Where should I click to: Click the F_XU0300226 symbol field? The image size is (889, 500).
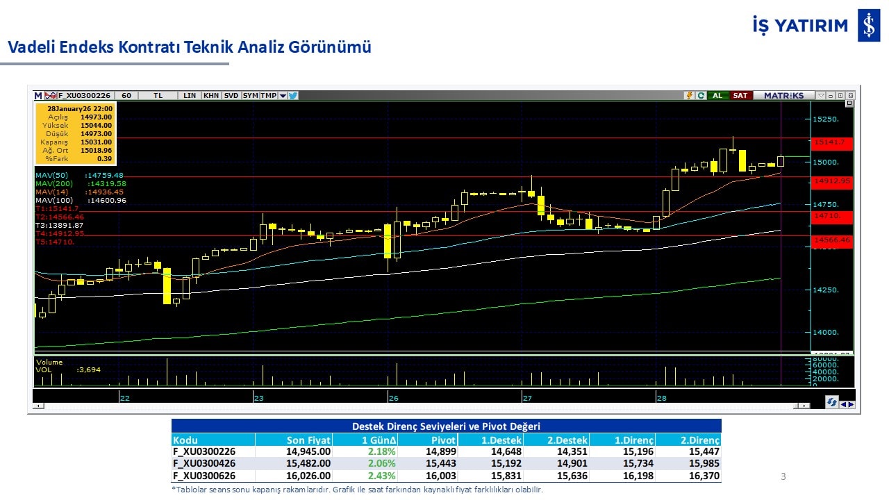coord(84,96)
